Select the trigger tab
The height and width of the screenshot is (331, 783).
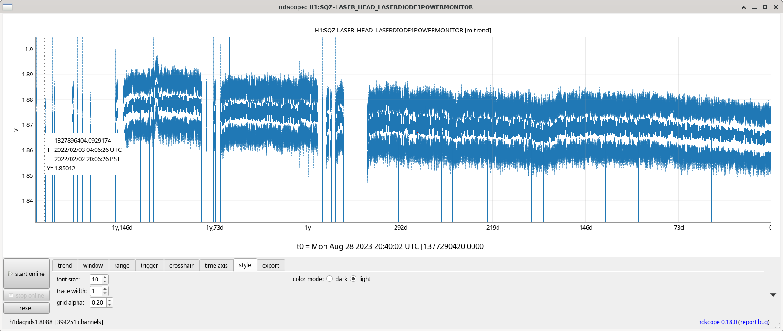click(x=149, y=265)
